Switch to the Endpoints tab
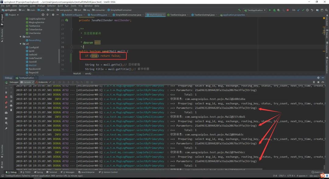This screenshot has width=329, height=179. point(43,82)
